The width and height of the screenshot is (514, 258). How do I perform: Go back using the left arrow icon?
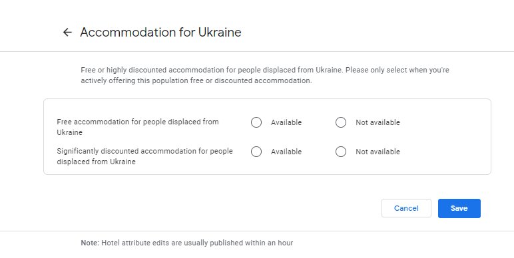(67, 32)
